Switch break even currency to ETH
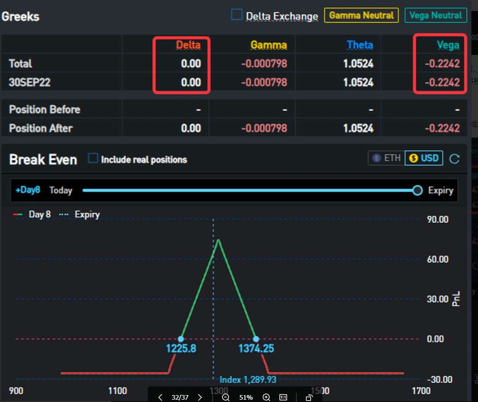Image resolution: width=478 pixels, height=402 pixels. (x=386, y=158)
